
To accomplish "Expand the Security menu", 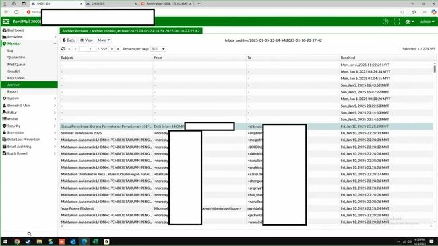I will [x=29, y=126].
